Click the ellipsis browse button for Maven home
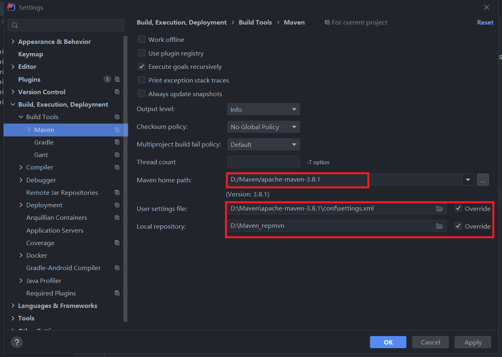 click(x=483, y=180)
